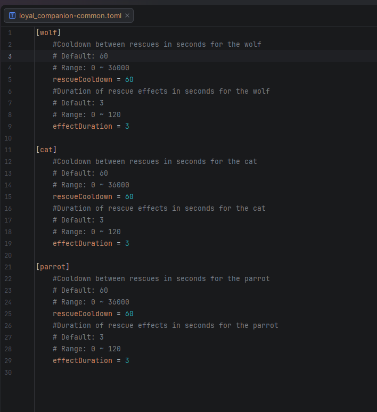
Task: Place cursor on [wolf] section header
Action: 48,32
